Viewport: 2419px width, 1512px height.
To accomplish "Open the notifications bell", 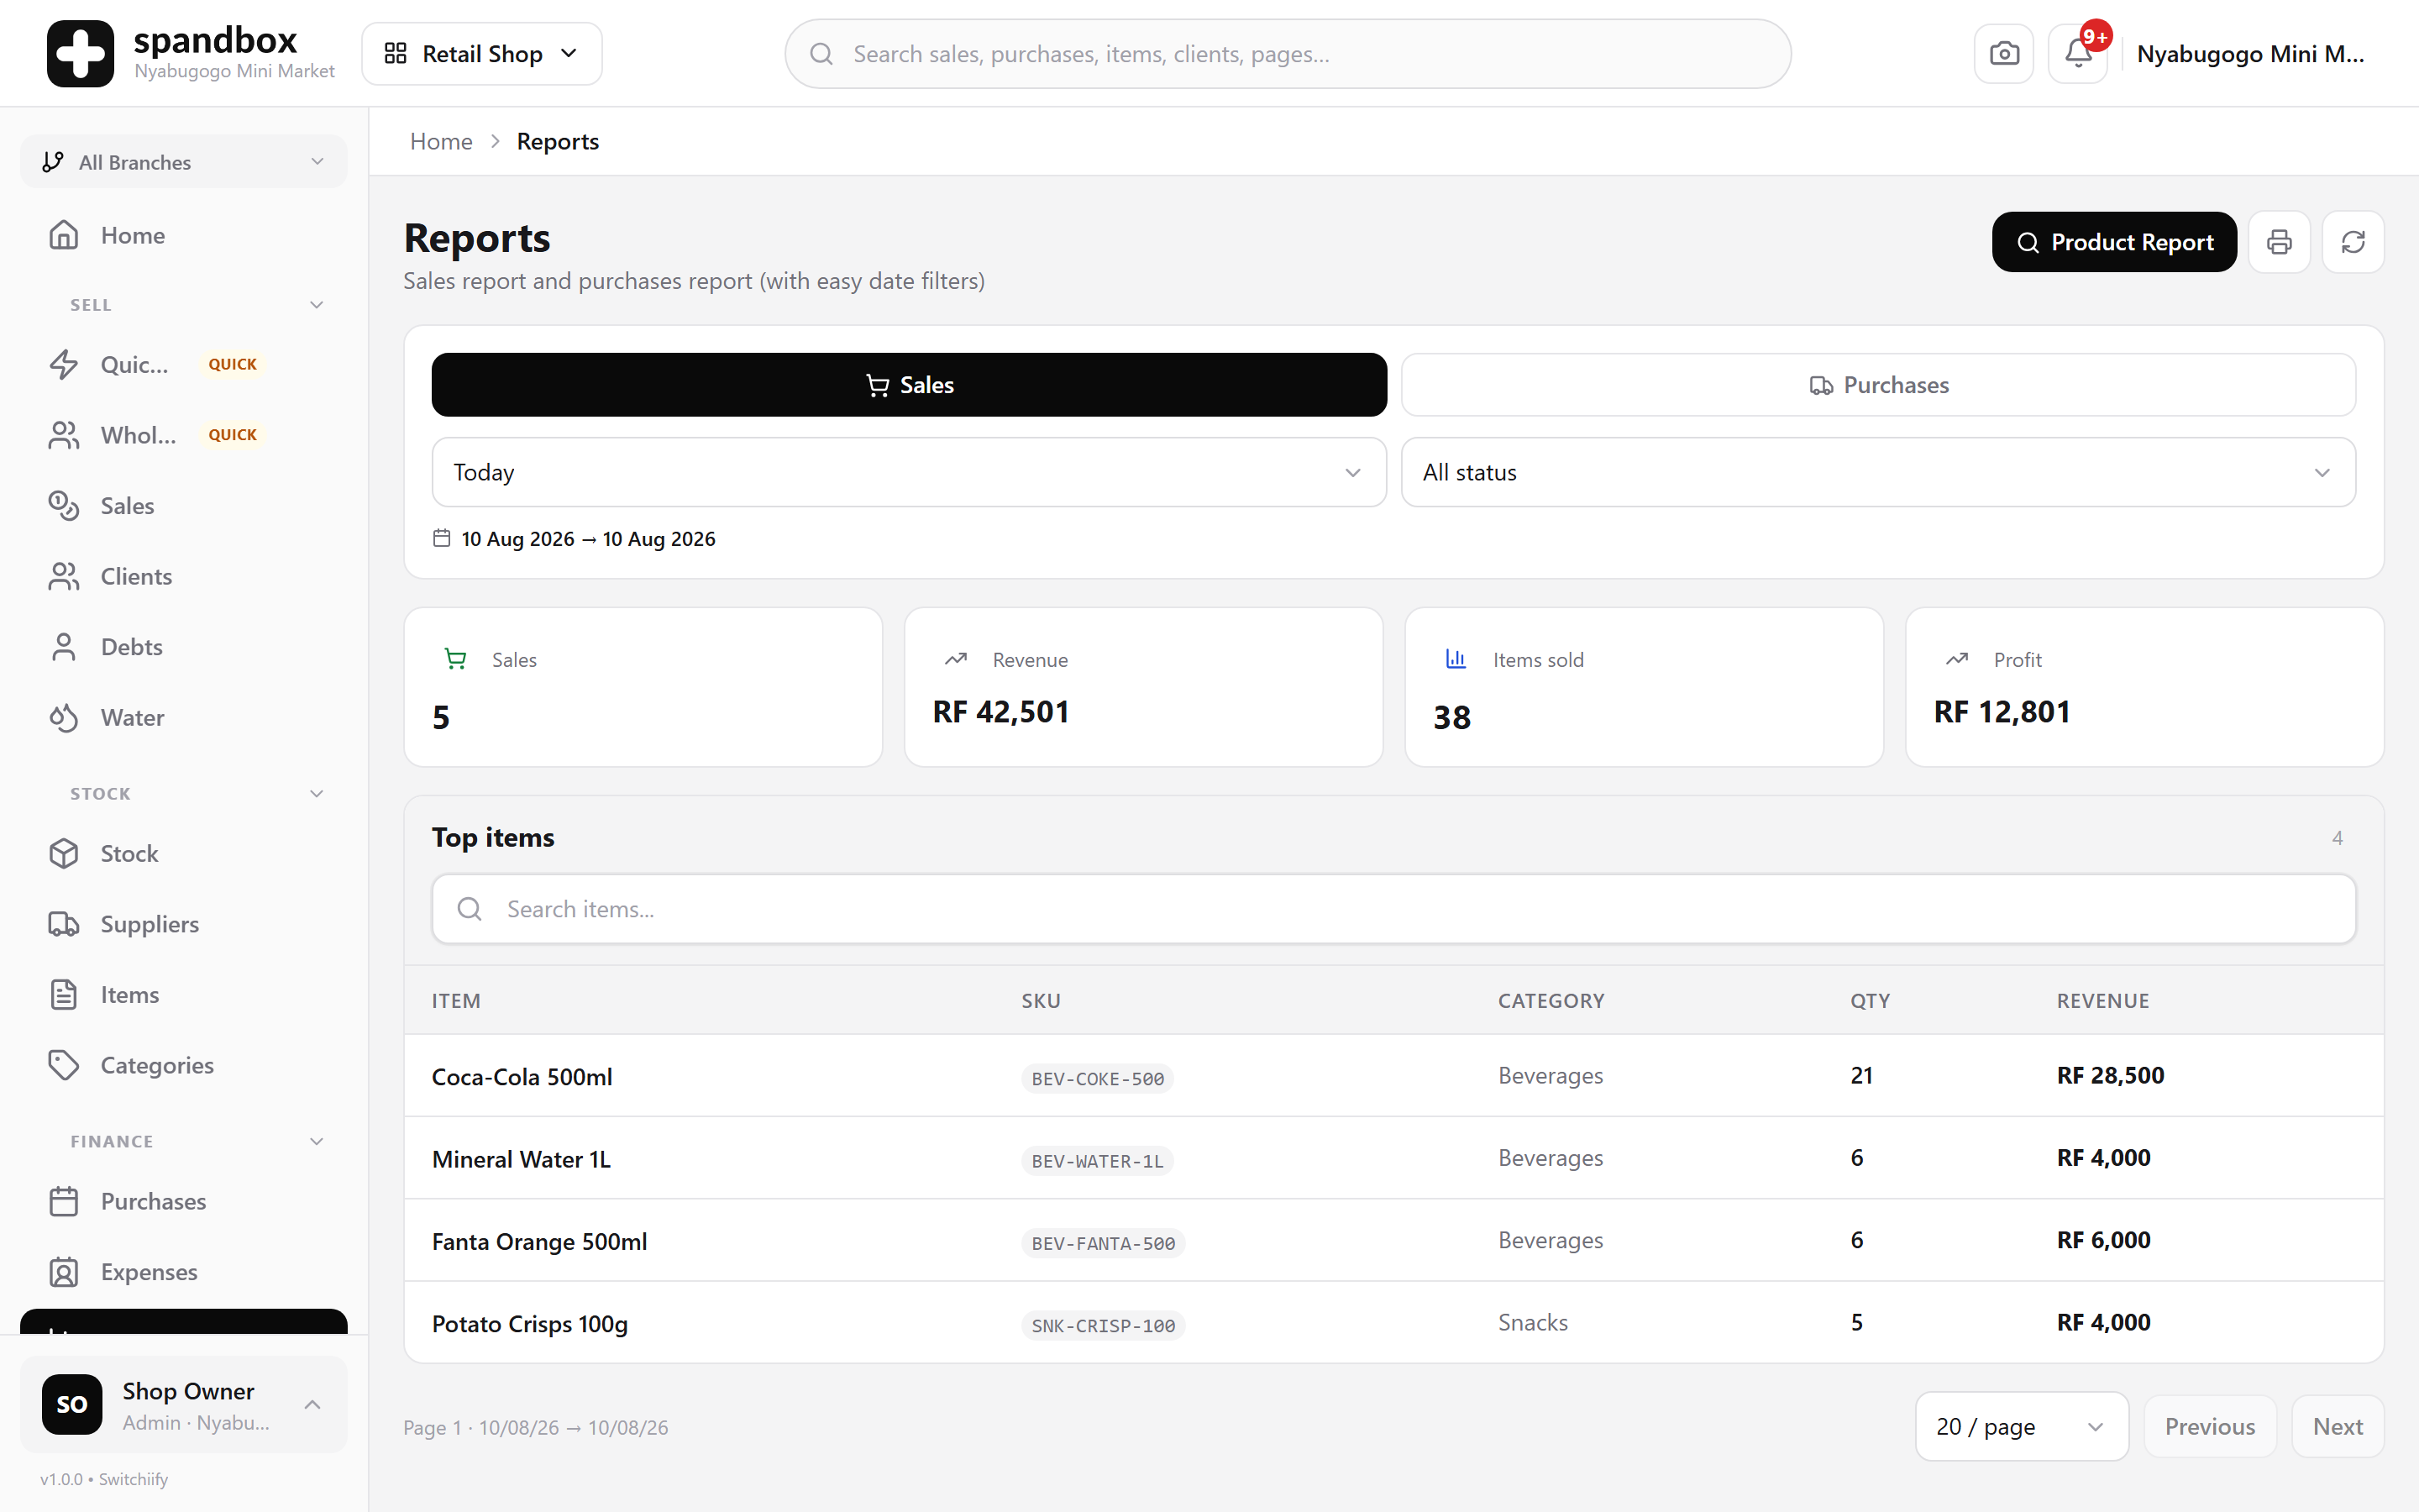I will [2078, 54].
